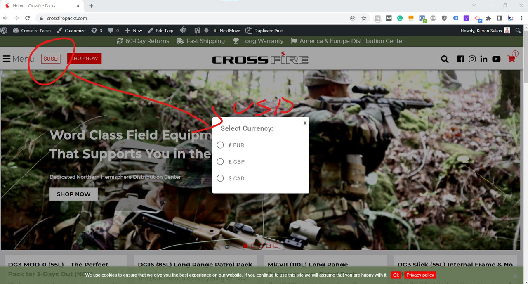Open the shopping cart icon
The height and width of the screenshot is (284, 528).
coord(512,58)
